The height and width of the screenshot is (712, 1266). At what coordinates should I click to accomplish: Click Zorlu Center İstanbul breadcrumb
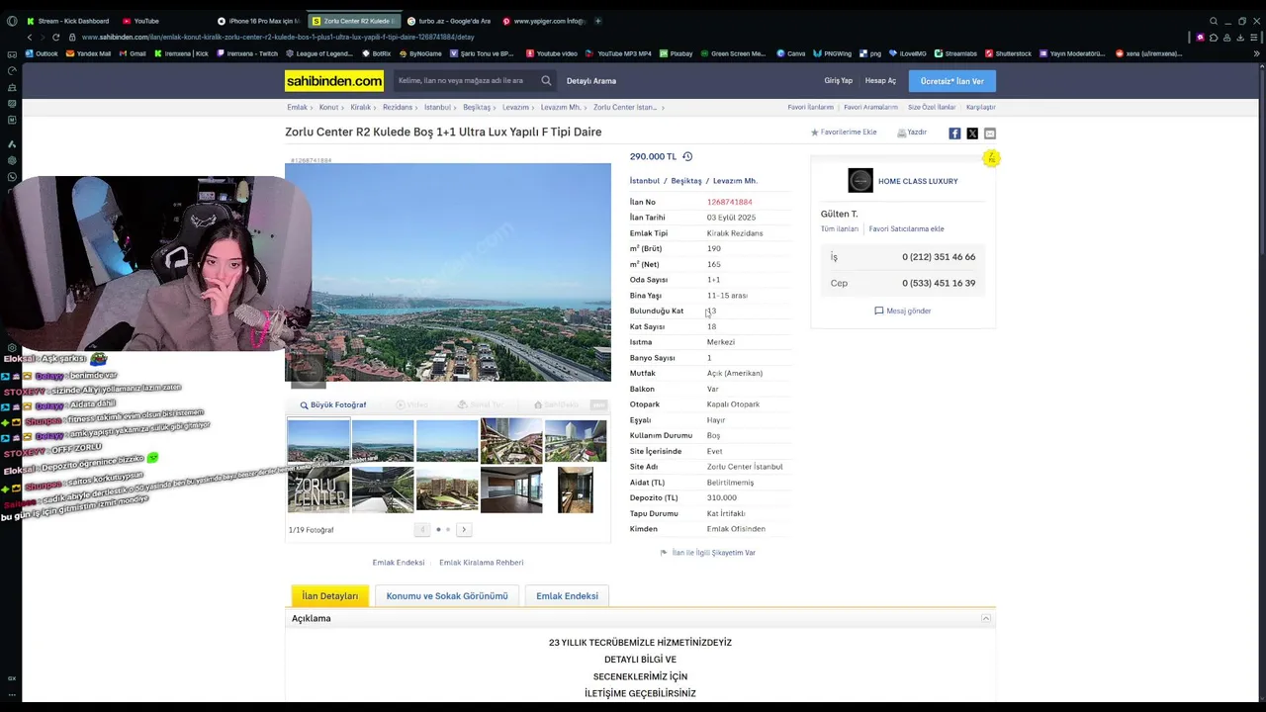tap(625, 107)
